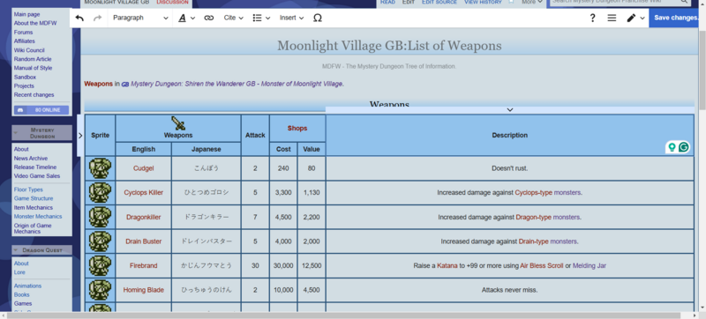
Task: Select the Dragonkiller sprite image
Action: click(x=100, y=217)
